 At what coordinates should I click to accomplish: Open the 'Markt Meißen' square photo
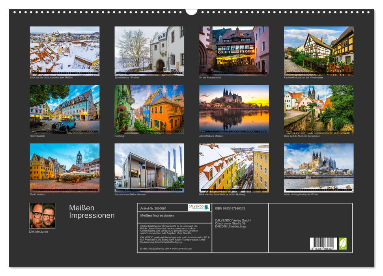67,168
